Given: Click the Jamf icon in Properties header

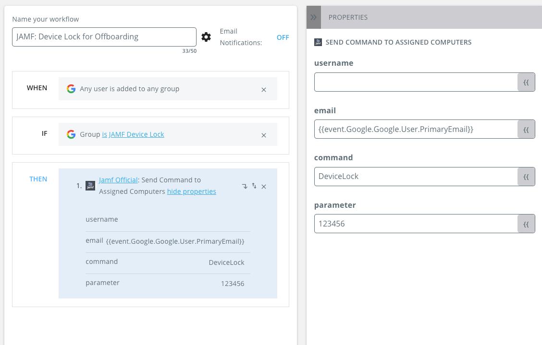Looking at the screenshot, I should tap(318, 42).
